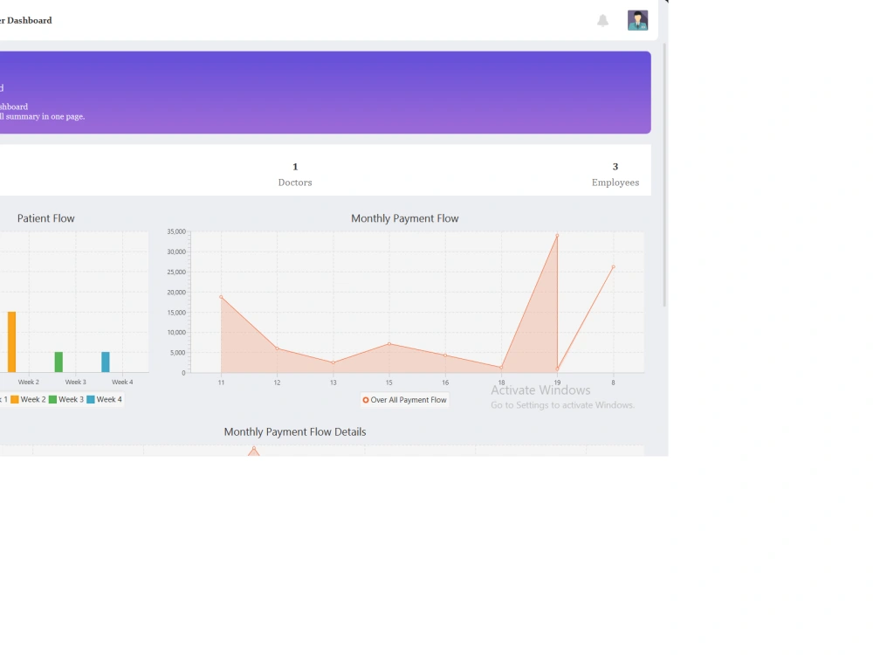Select the payment data point above 11

coord(221,297)
